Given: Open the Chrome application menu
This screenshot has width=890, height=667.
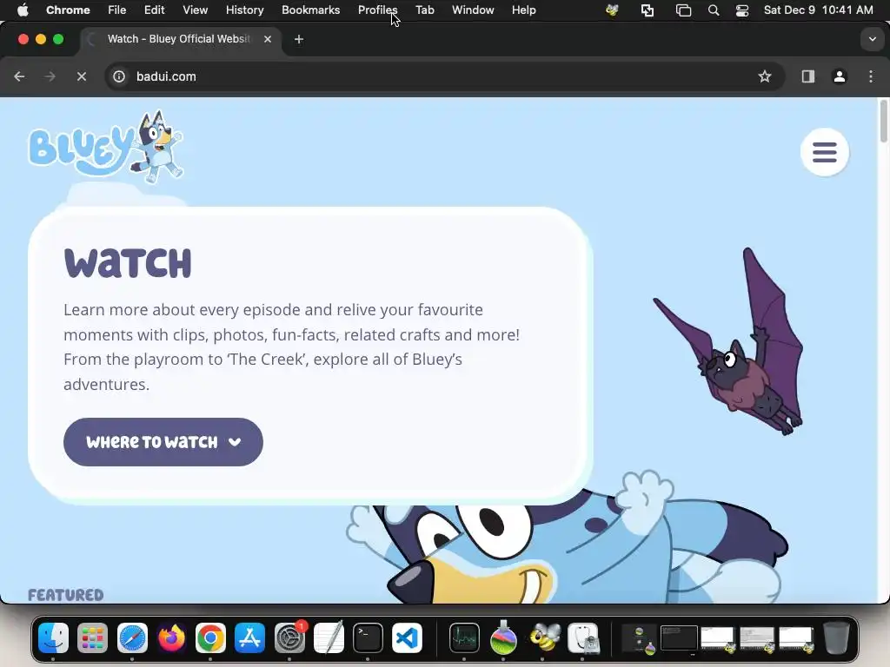Looking at the screenshot, I should (x=68, y=10).
